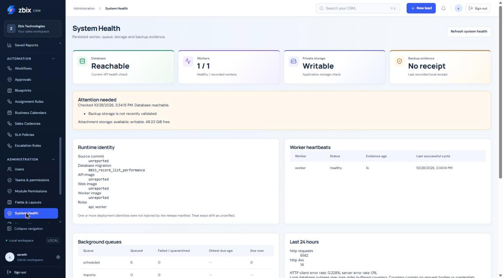Click the Database card icon
Screen dimensions: 503x278
(82, 61)
